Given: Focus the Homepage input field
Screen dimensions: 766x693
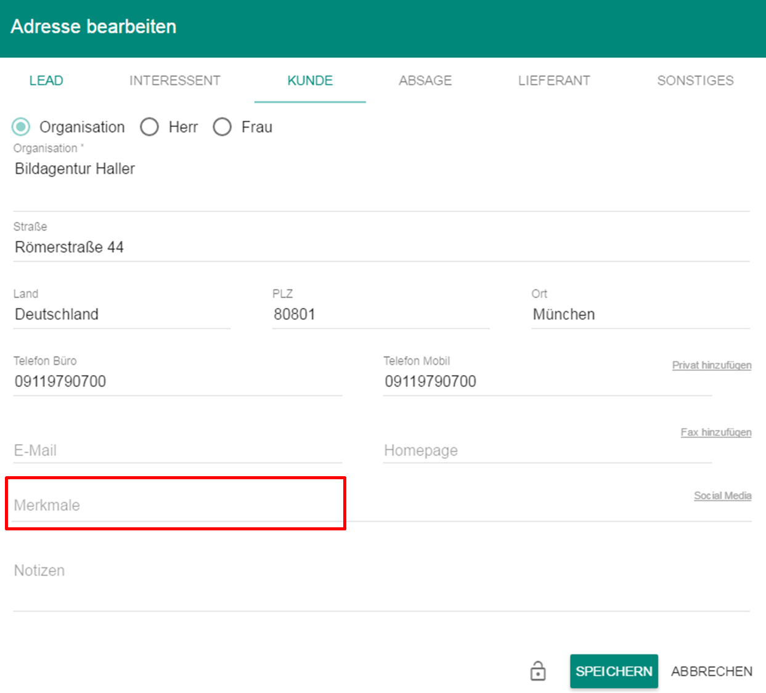Looking at the screenshot, I should click(547, 450).
